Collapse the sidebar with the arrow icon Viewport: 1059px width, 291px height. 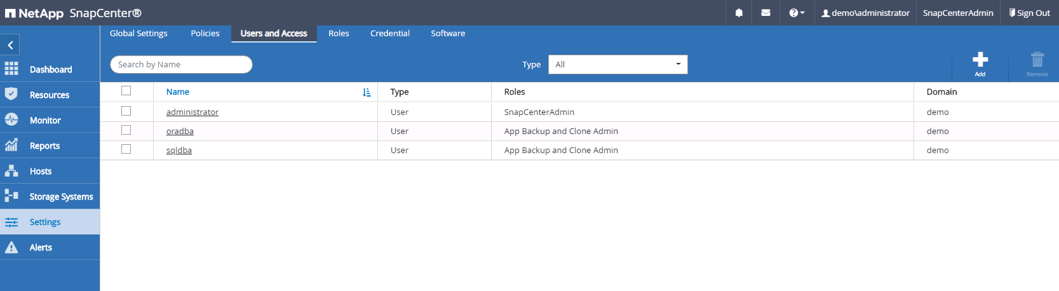point(10,45)
